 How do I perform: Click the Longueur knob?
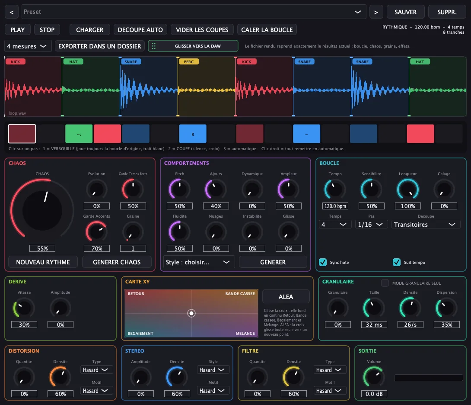pos(408,190)
